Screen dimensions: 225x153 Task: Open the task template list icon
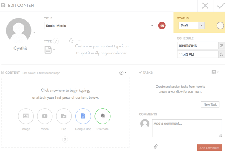point(214,72)
